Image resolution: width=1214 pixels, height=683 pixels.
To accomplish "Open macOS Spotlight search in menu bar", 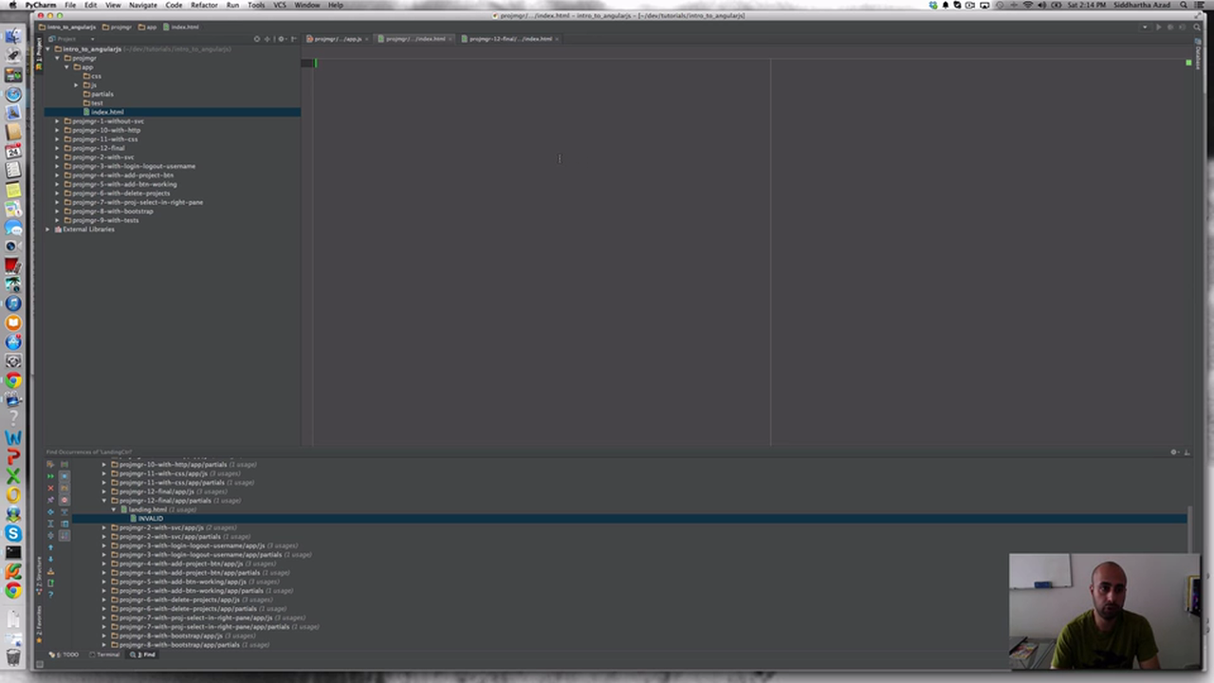I will coord(1184,5).
